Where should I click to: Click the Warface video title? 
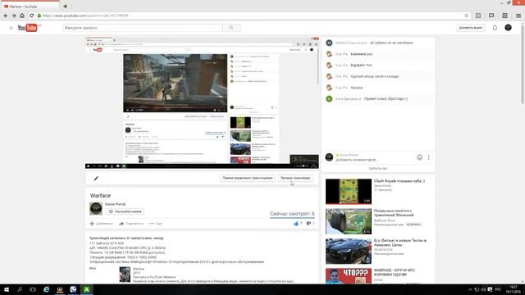(100, 196)
